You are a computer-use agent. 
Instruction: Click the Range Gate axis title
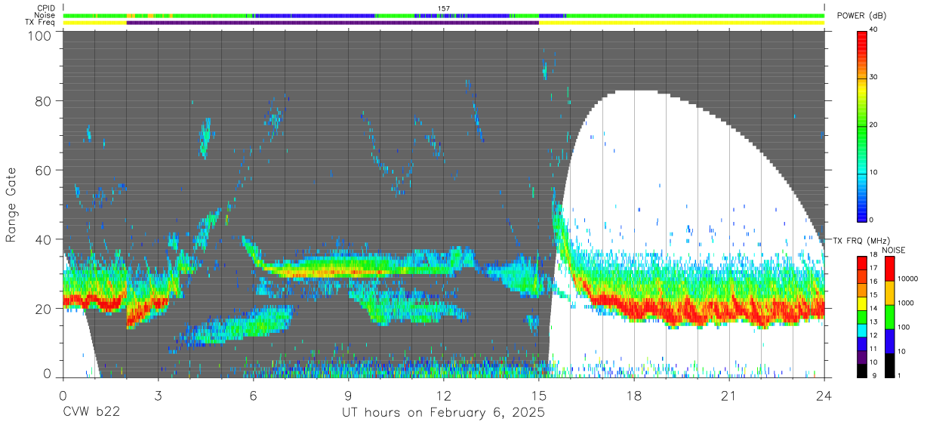[x=11, y=205]
